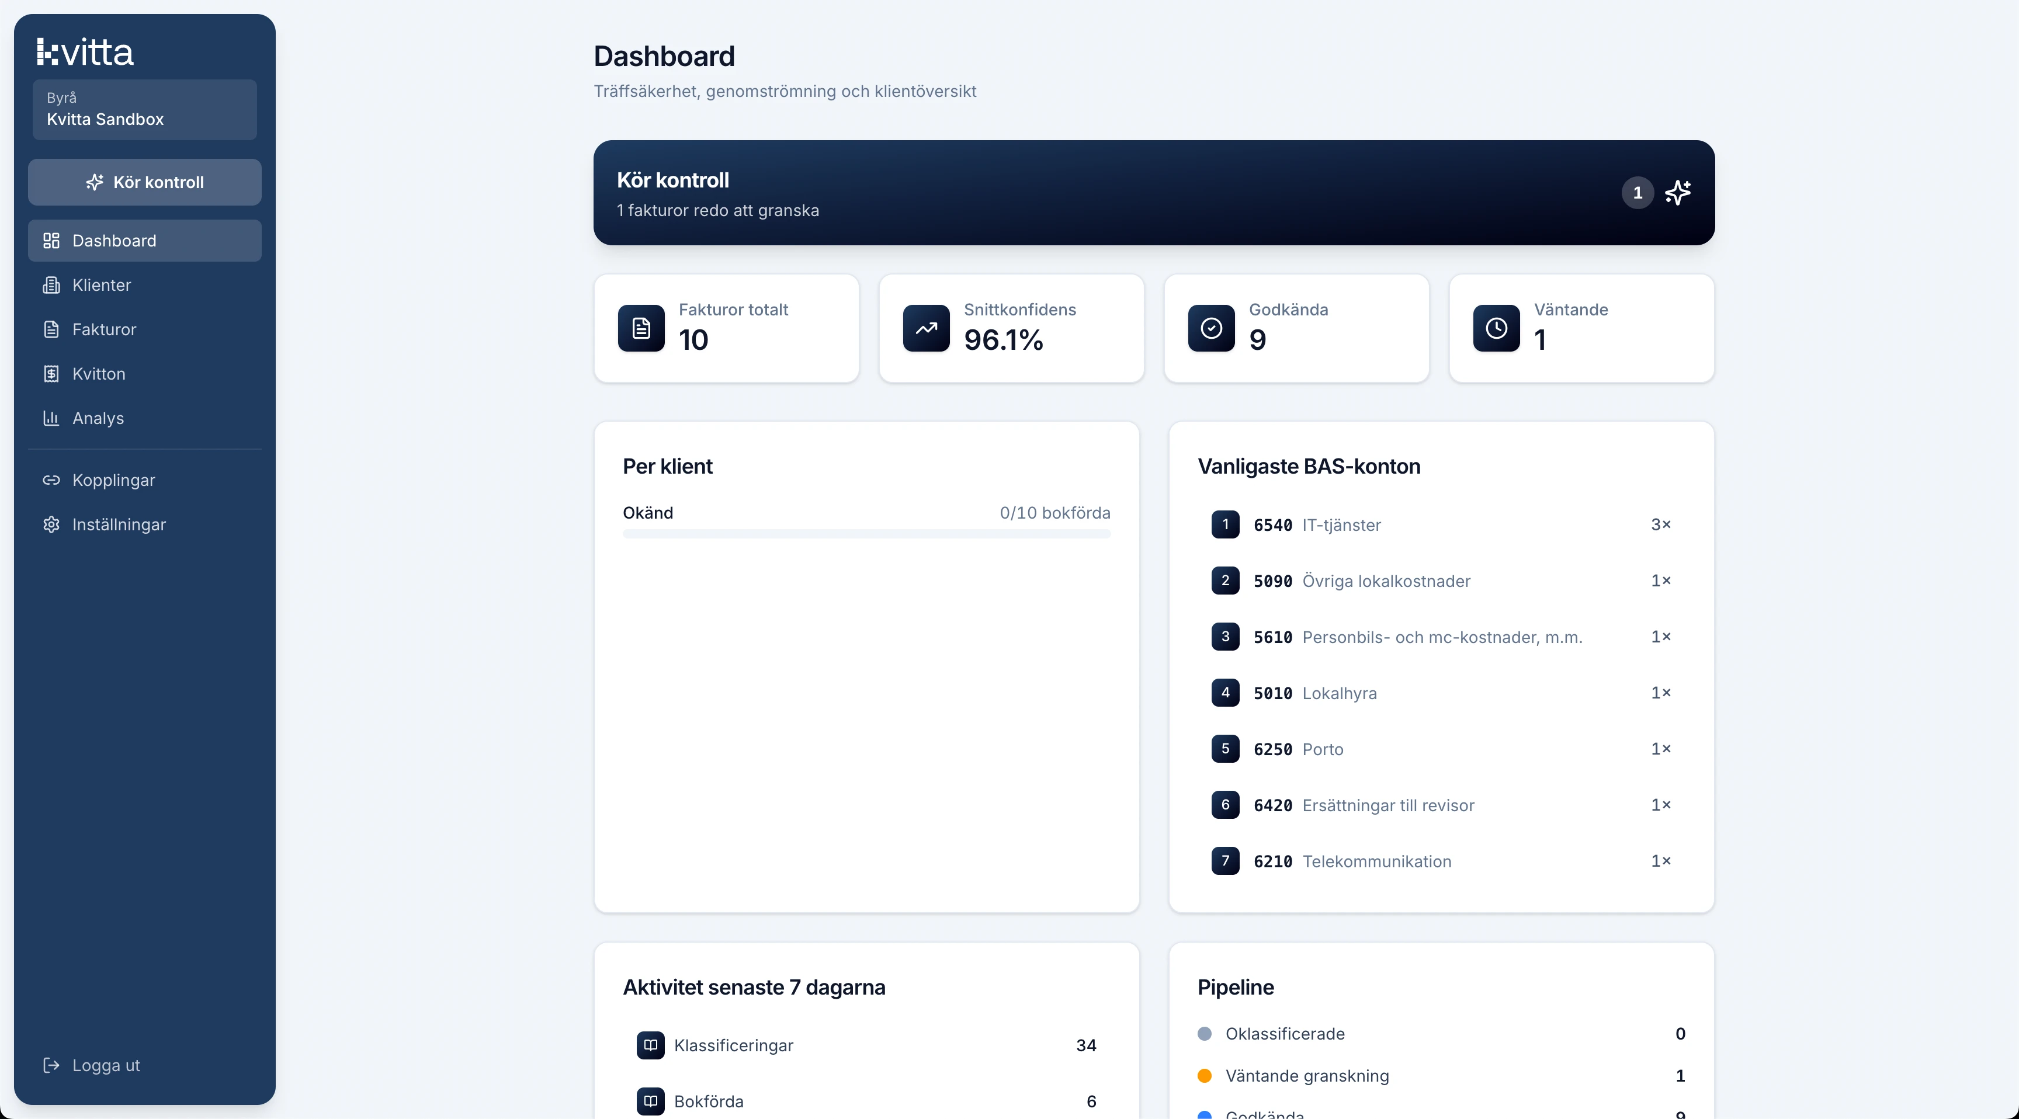The width and height of the screenshot is (2019, 1119).
Task: Go to Klienter in the sidebar
Action: point(145,285)
